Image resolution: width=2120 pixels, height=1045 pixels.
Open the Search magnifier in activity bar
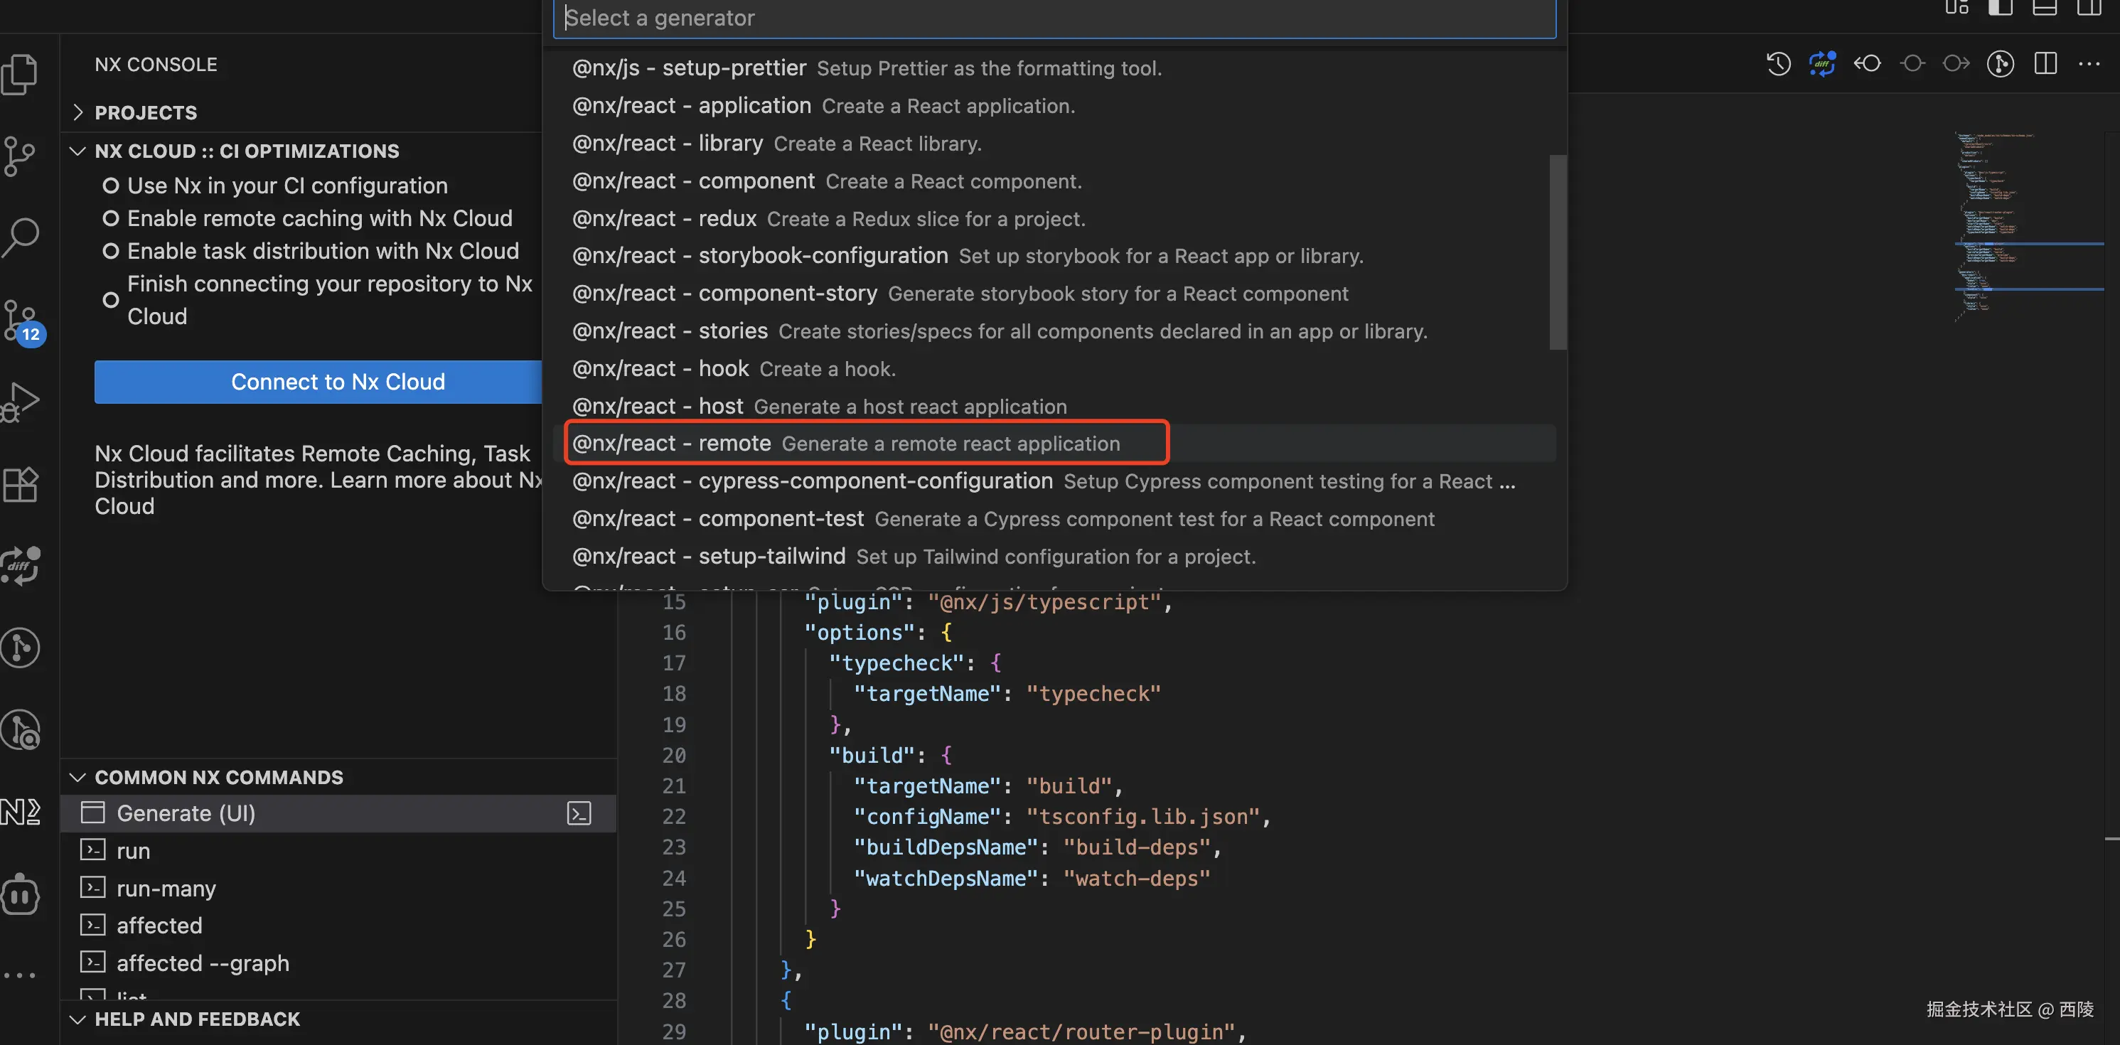(20, 237)
